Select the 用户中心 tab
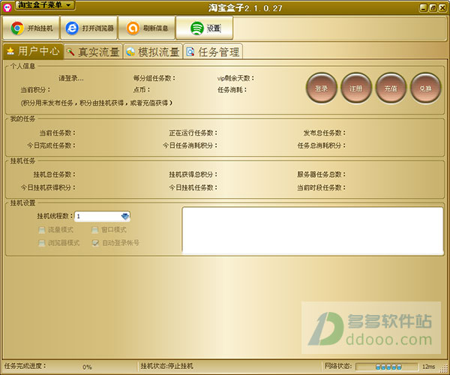 (x=33, y=51)
